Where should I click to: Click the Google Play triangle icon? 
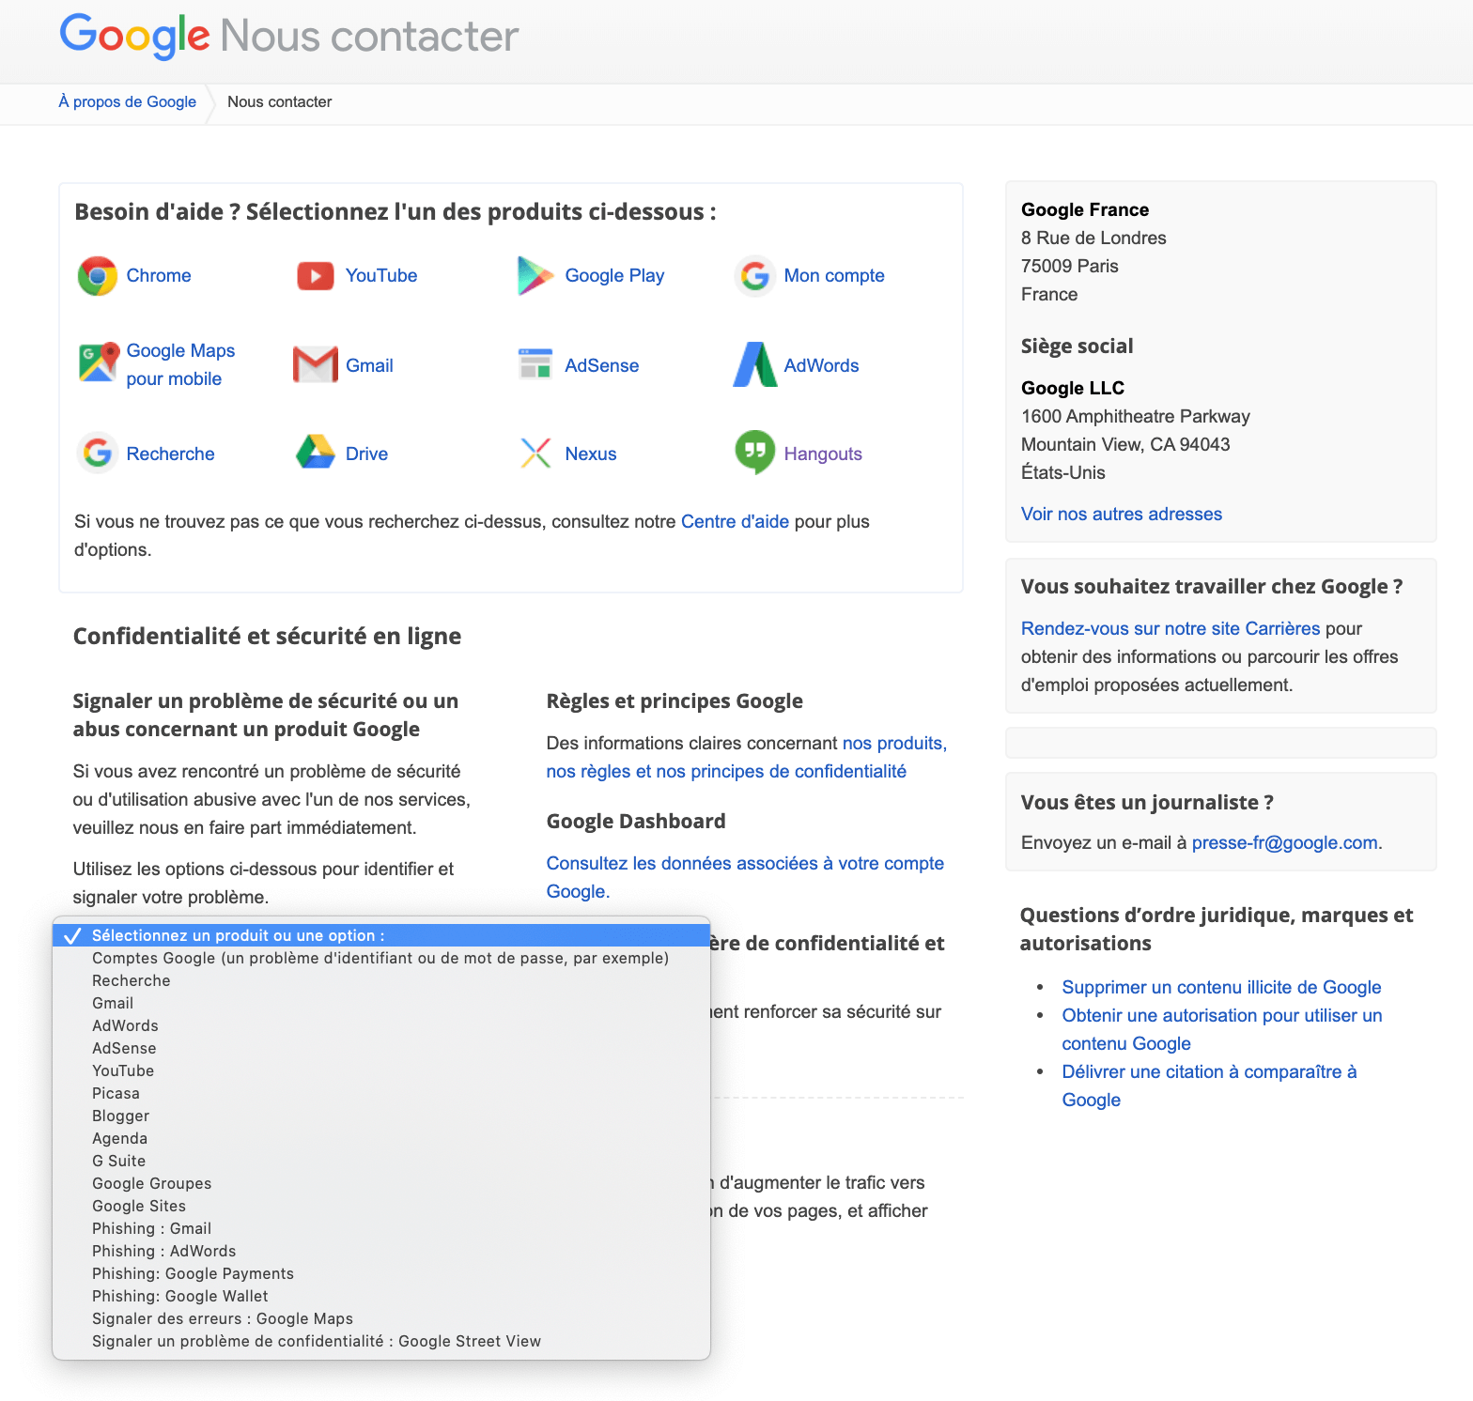coord(535,276)
